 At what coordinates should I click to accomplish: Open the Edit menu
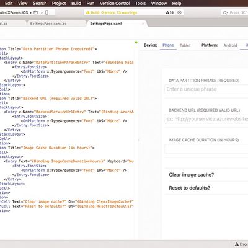pyautogui.click(x=9, y=3)
